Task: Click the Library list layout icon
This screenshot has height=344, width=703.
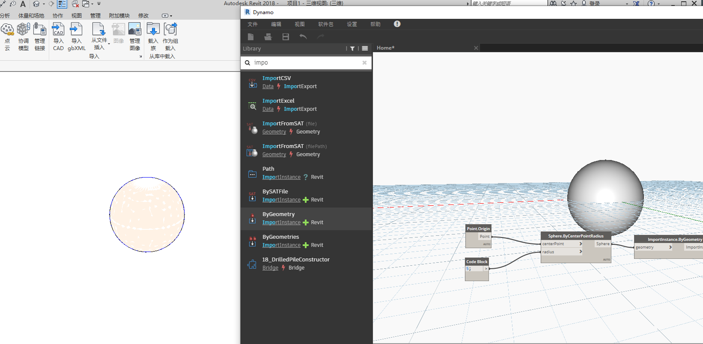Action: point(365,48)
